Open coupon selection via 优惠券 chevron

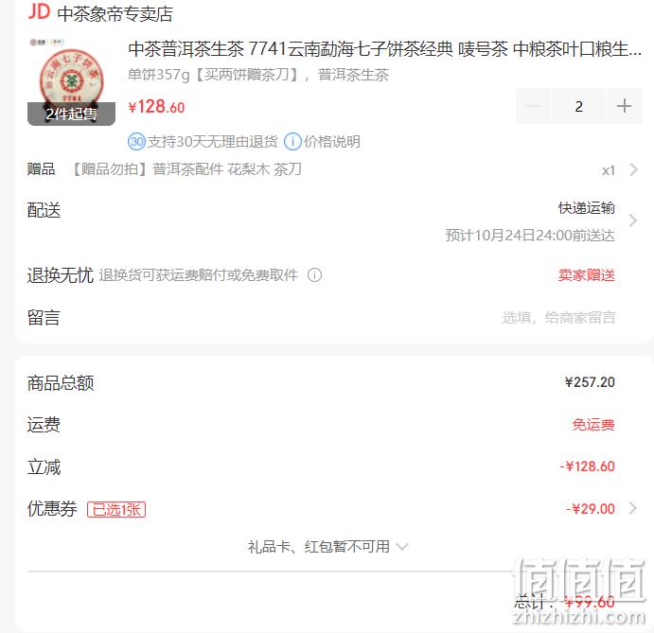(x=633, y=509)
